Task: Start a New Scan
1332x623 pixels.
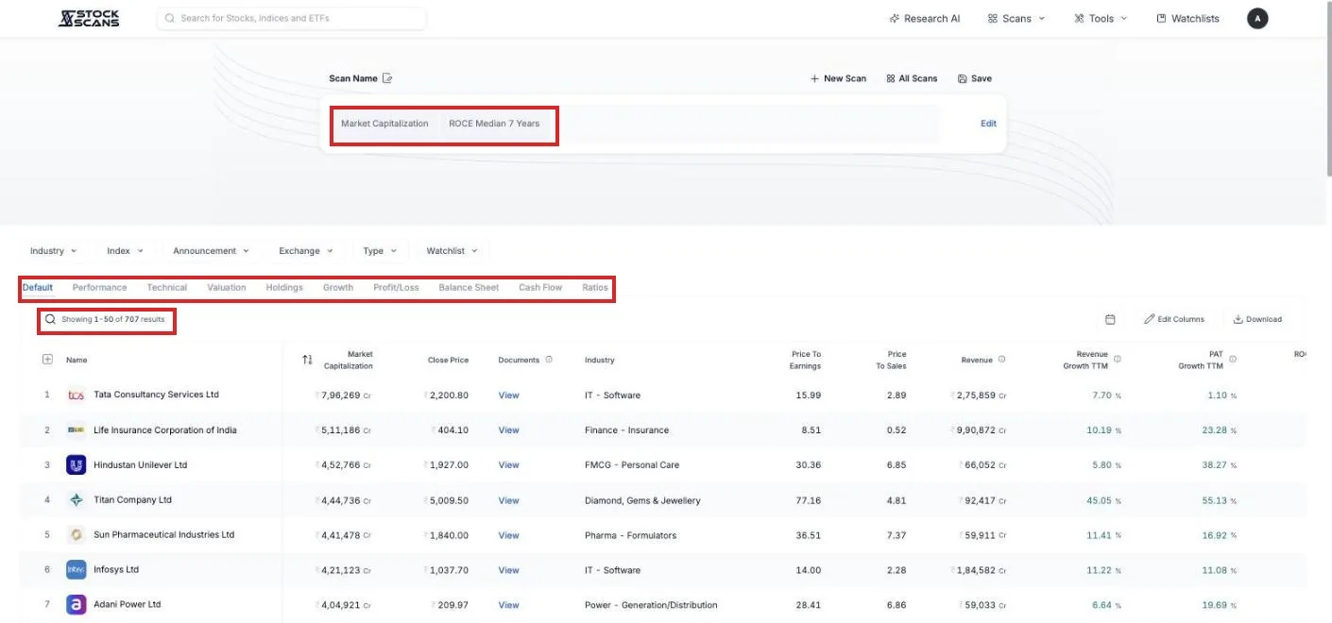Action: 838,78
